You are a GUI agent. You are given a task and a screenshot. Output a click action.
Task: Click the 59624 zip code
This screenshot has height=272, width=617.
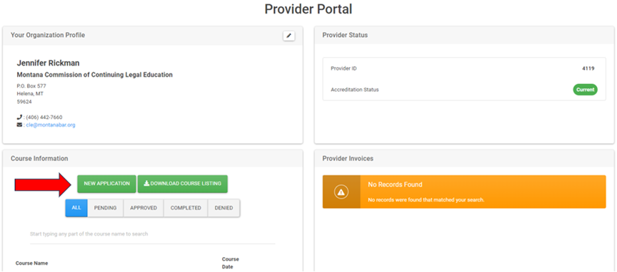[24, 102]
